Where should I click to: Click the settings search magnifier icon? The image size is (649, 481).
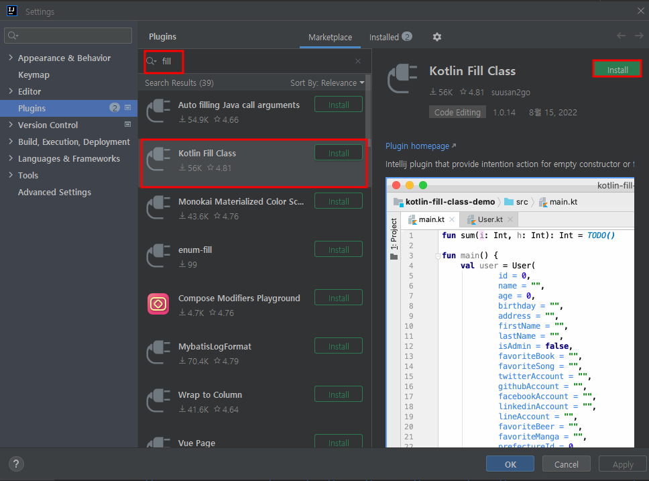coord(13,36)
